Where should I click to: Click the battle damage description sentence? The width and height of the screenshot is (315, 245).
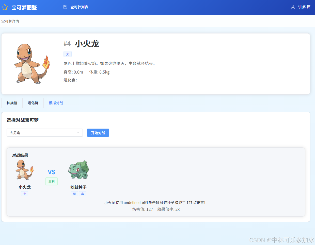click(155, 203)
